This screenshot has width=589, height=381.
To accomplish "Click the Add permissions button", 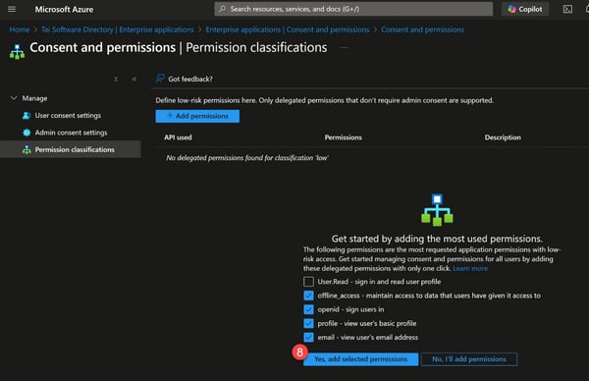I will click(x=197, y=116).
